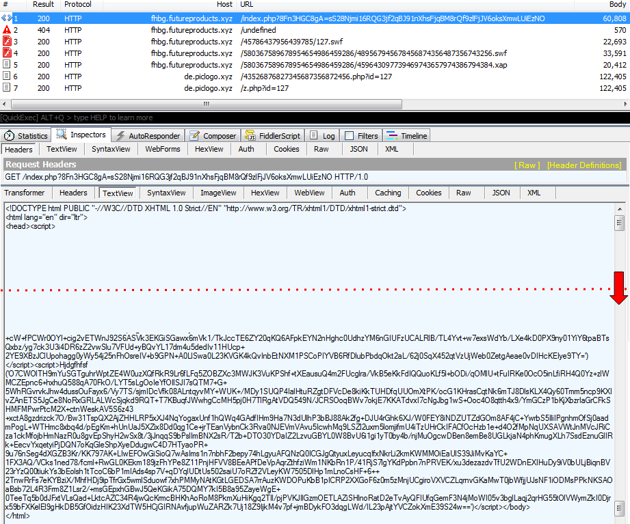Open the response XML tab after Caching
This screenshot has width=630, height=524.
point(534,193)
